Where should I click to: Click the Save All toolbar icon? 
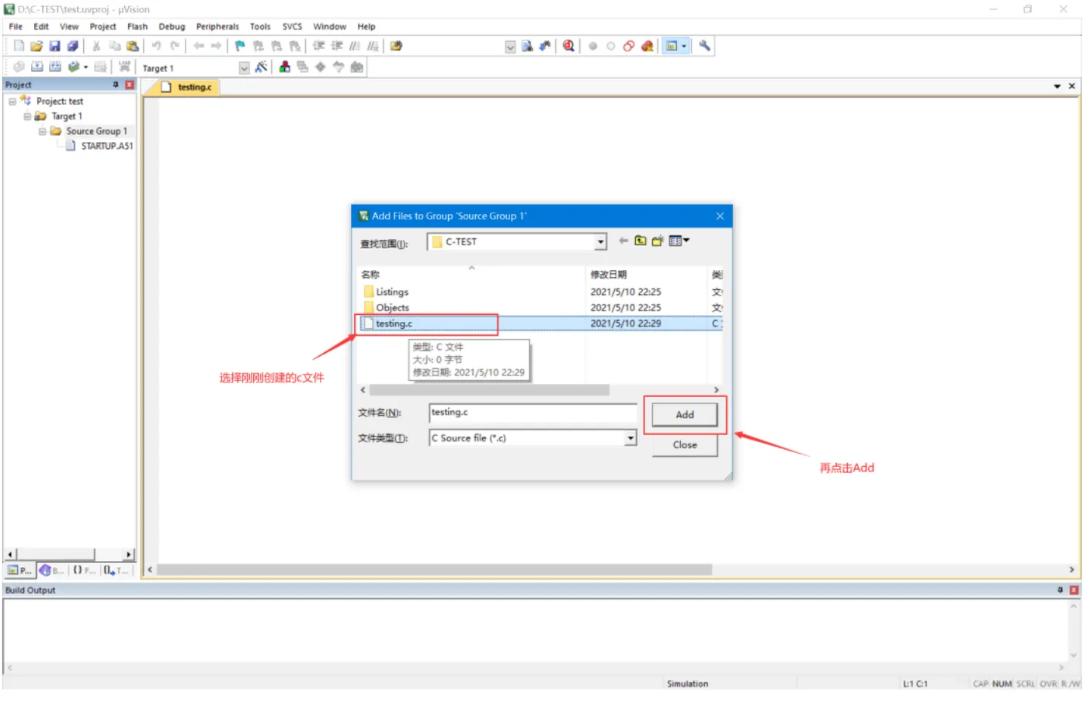72,47
